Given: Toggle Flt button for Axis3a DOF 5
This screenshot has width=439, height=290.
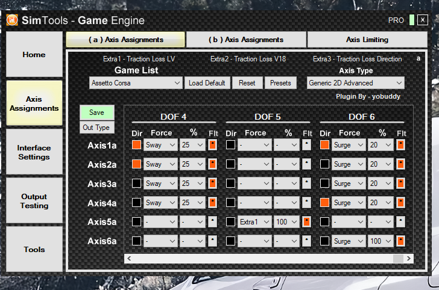Looking at the screenshot, I should tap(306, 184).
